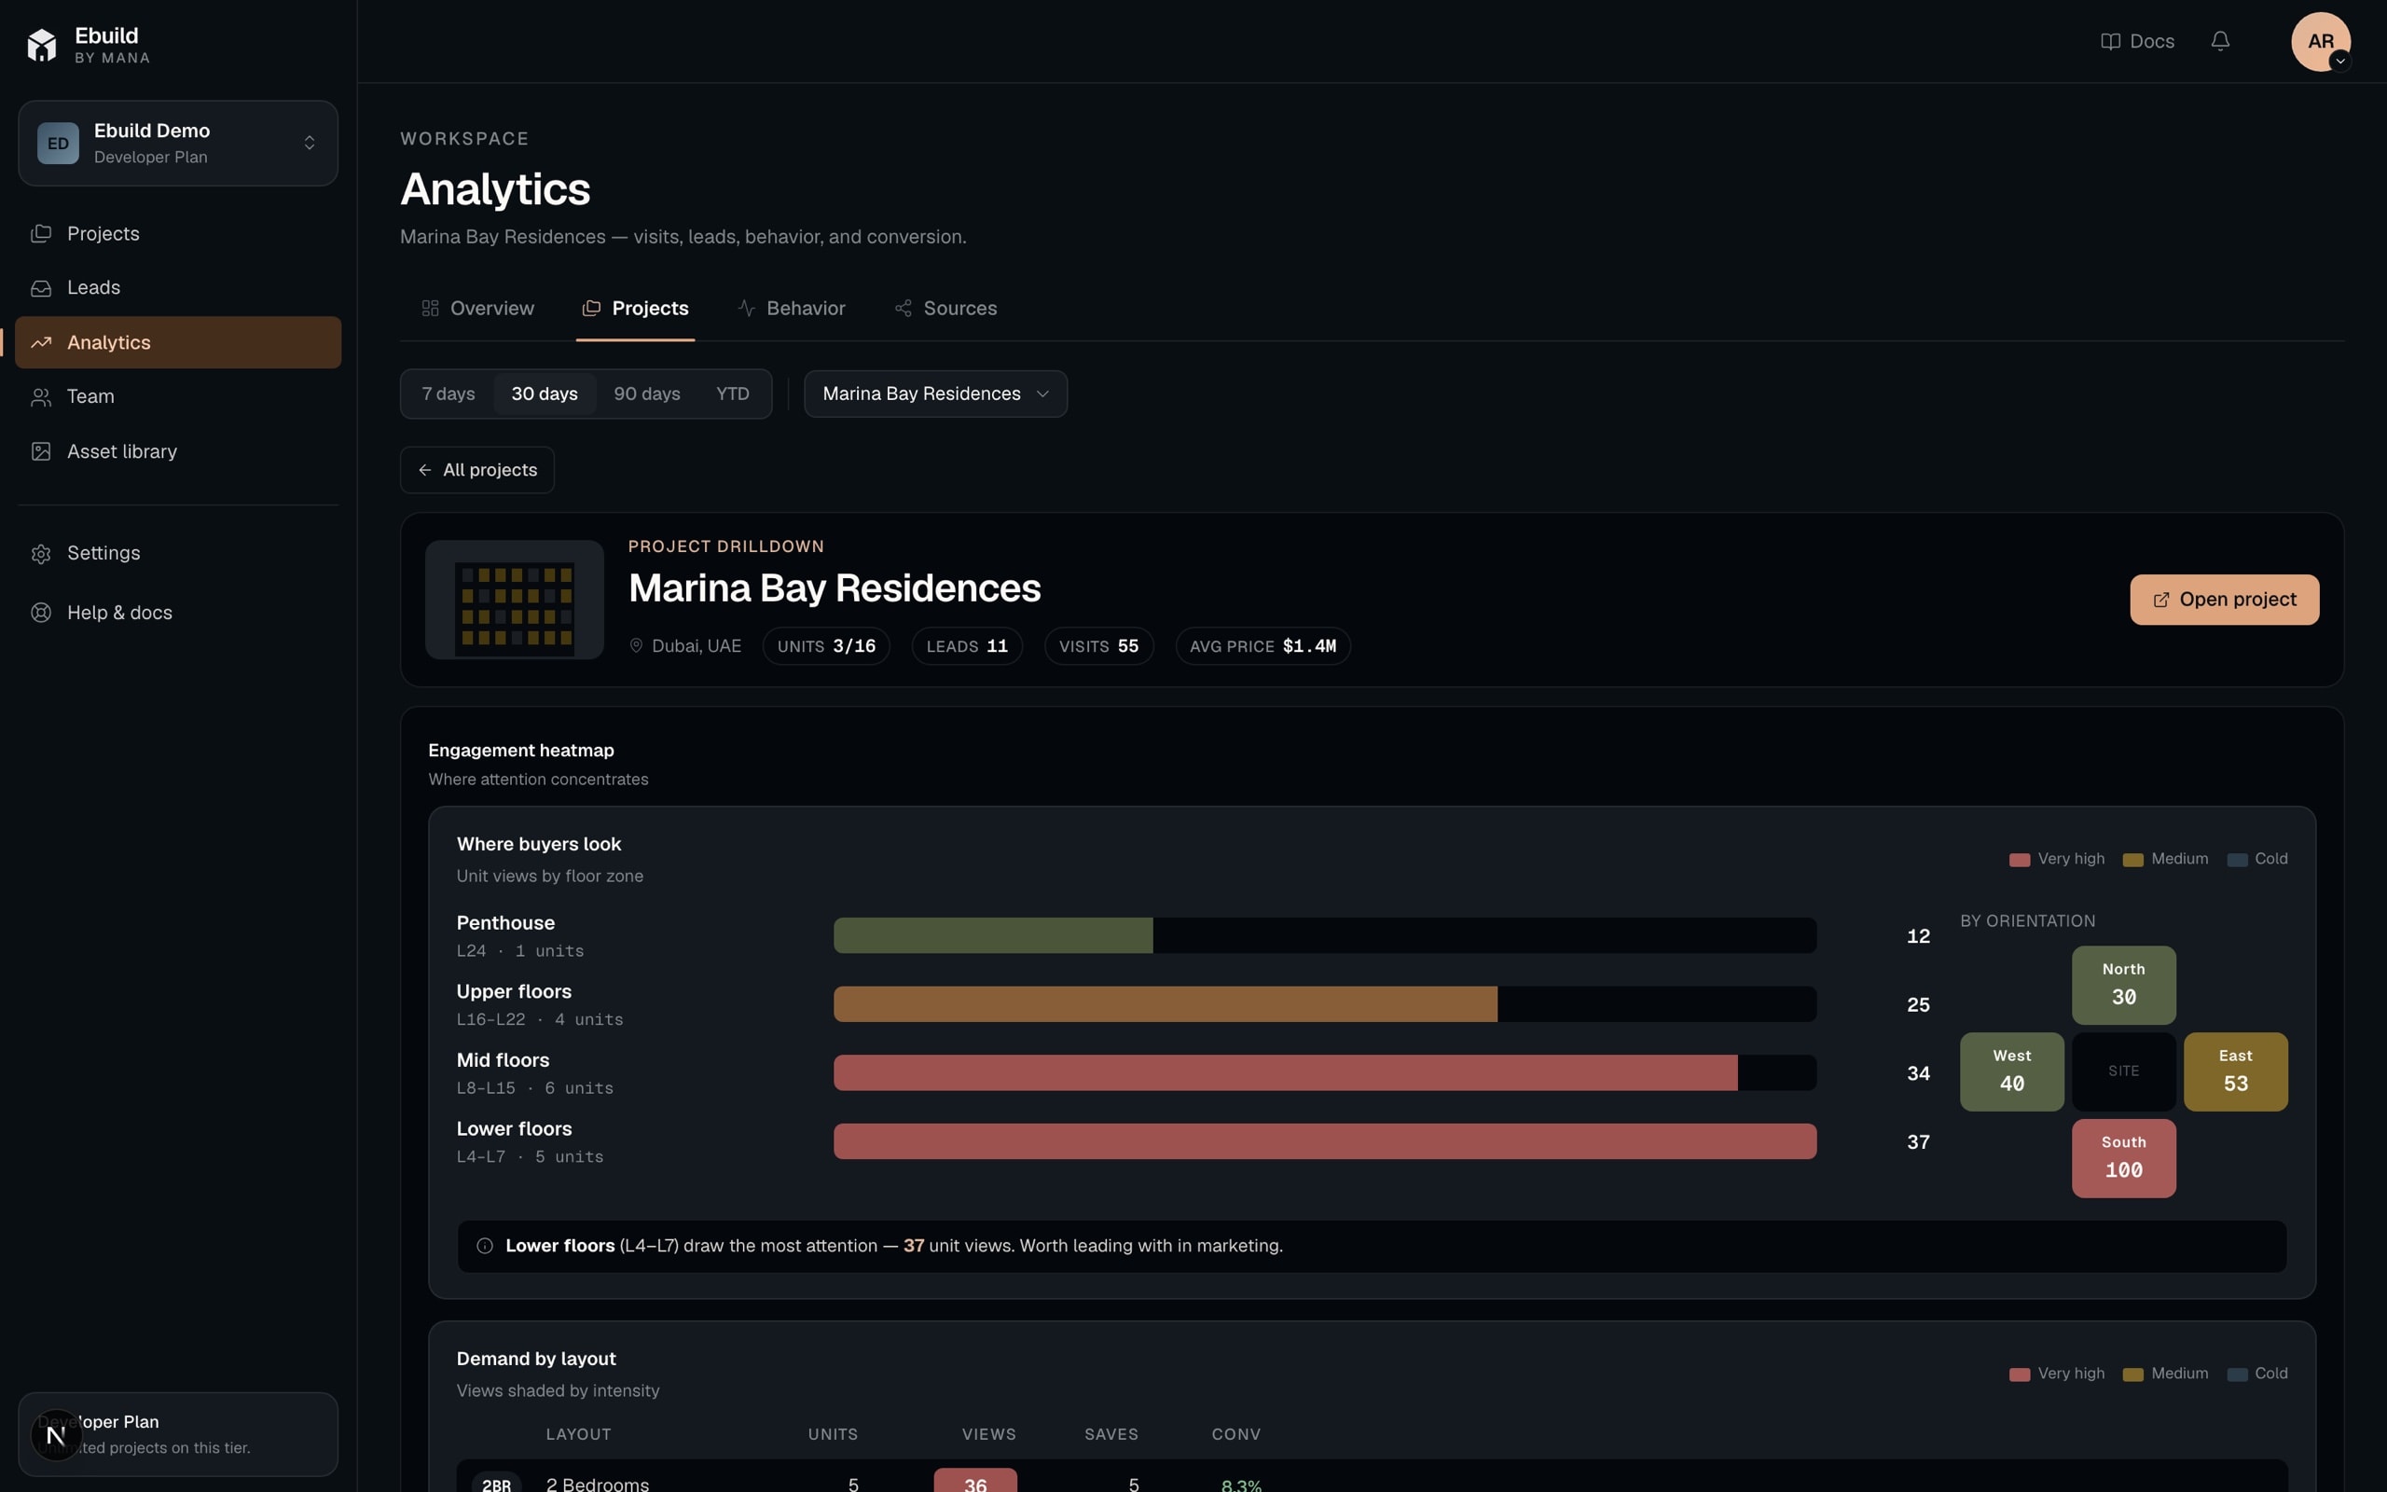
Task: Click the external-link icon on Open project
Action: click(x=2160, y=600)
